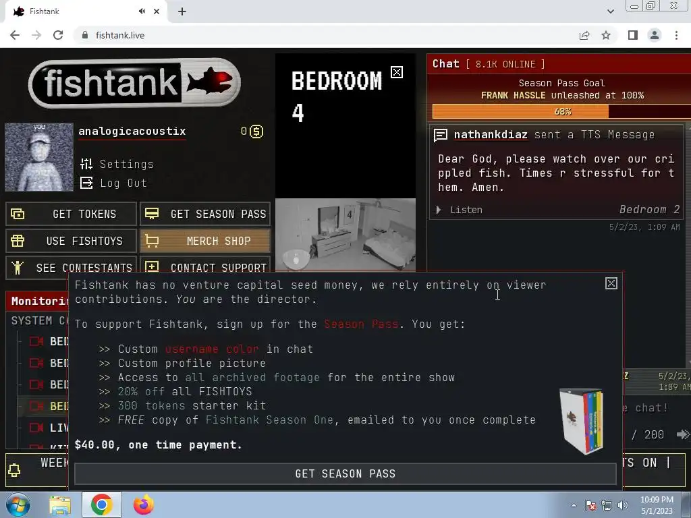Select highlighted BED camera entry
The height and width of the screenshot is (518, 691).
click(43, 406)
